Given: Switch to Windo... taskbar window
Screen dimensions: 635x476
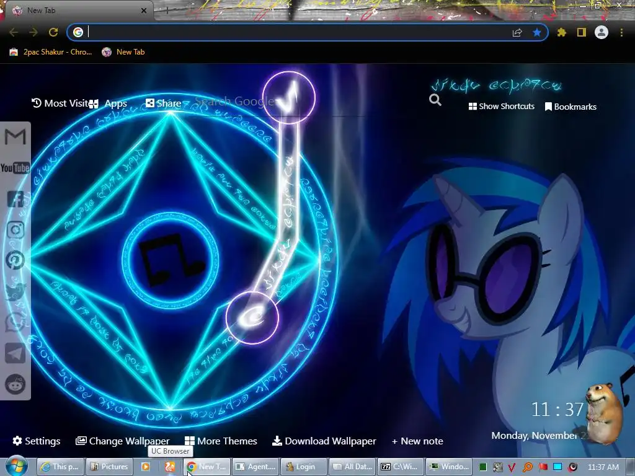Looking at the screenshot, I should 449,467.
